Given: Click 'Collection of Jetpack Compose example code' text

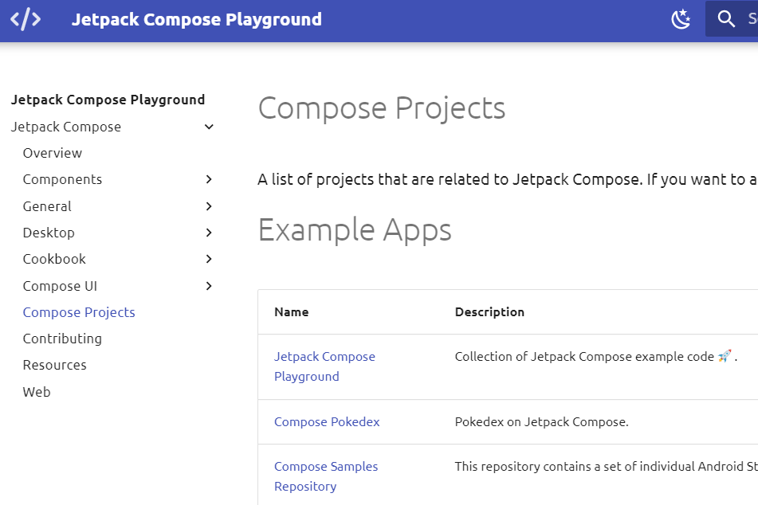Looking at the screenshot, I should coord(584,357).
